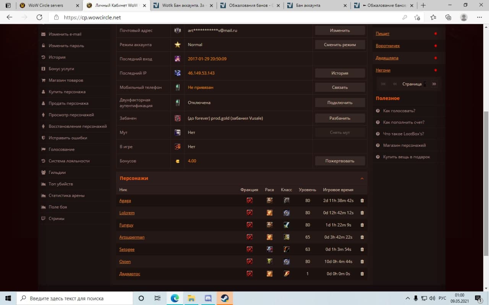Click the help icon beside Как голосовать
The image size is (489, 305).
[x=378, y=111]
